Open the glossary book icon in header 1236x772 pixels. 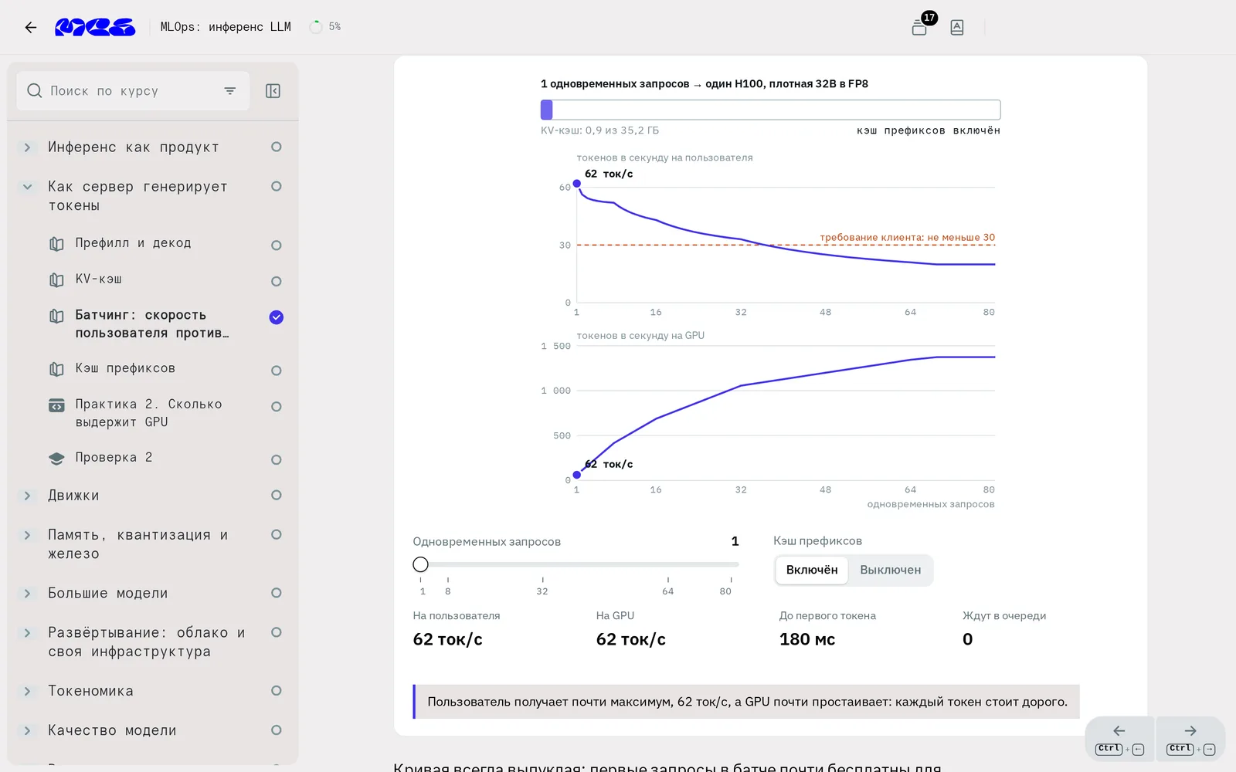pyautogui.click(x=956, y=28)
